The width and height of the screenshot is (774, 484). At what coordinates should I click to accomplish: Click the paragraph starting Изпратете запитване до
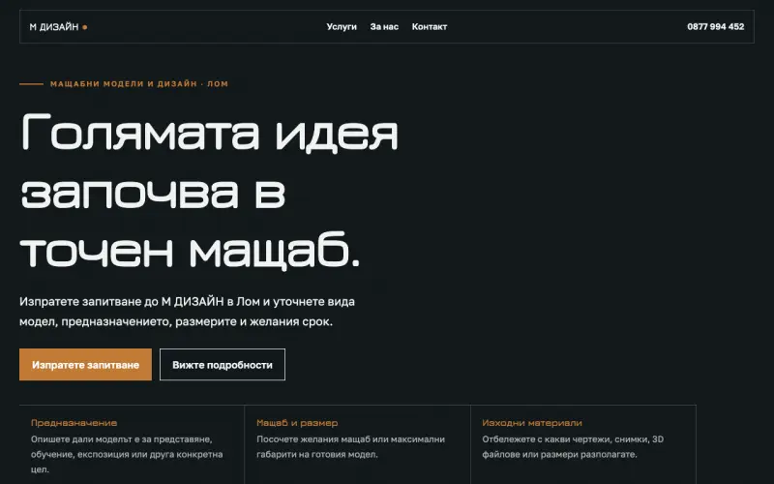(187, 311)
